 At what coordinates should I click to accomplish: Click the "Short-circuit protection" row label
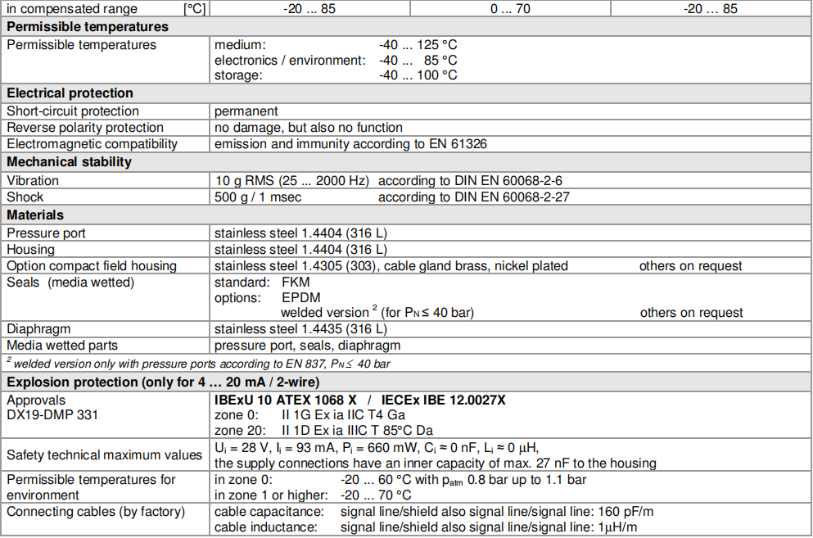click(73, 111)
